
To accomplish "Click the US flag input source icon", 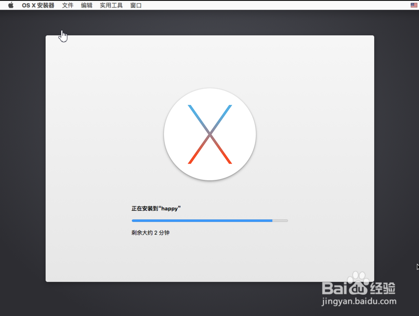I will 414,5.
